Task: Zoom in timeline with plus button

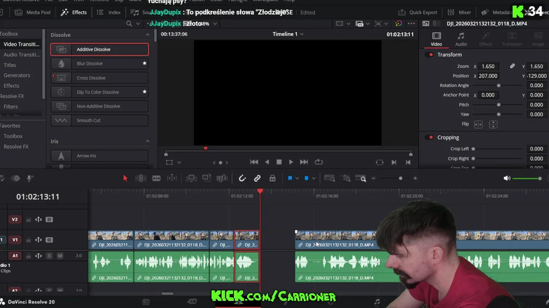Action: coord(415,178)
